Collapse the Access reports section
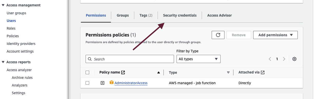This screenshot has width=318, height=99. click(3, 62)
